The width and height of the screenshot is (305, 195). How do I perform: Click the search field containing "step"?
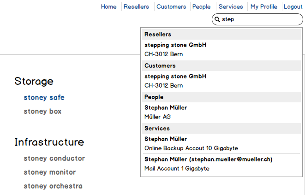[261, 20]
